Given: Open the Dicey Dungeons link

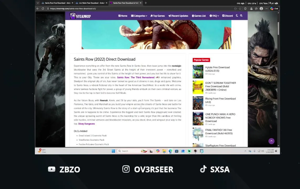Looking at the screenshot, I should [87, 124].
